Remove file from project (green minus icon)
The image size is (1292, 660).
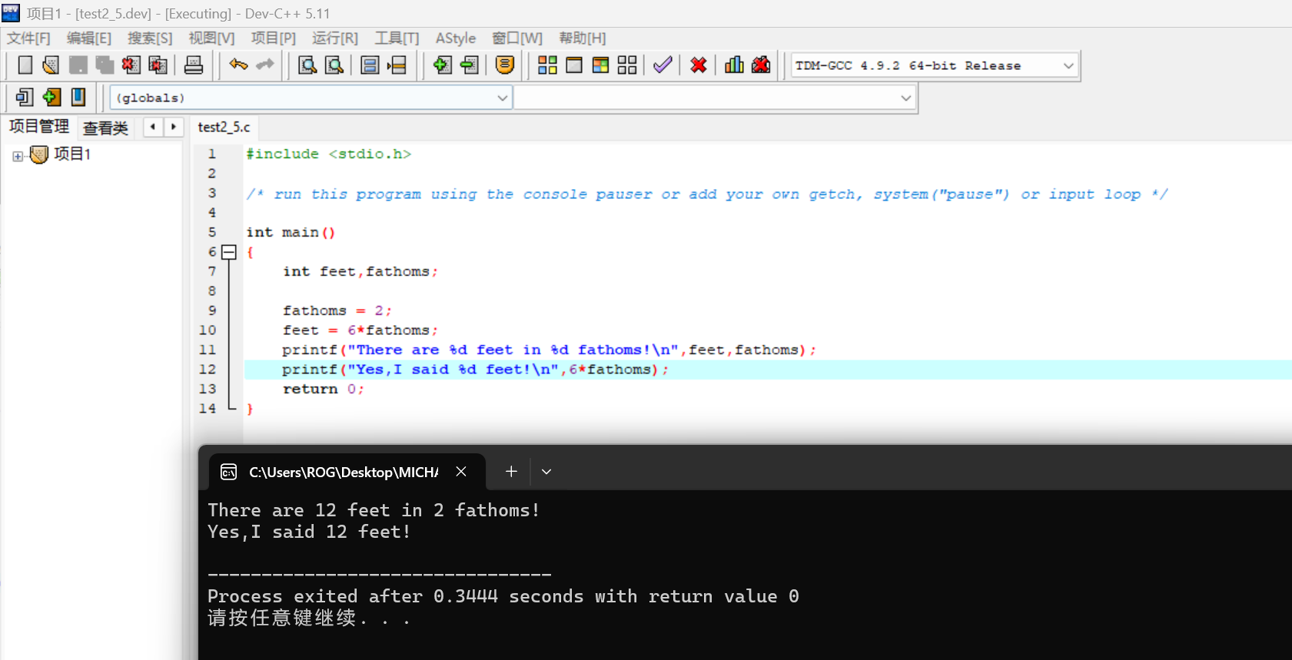[x=469, y=65]
